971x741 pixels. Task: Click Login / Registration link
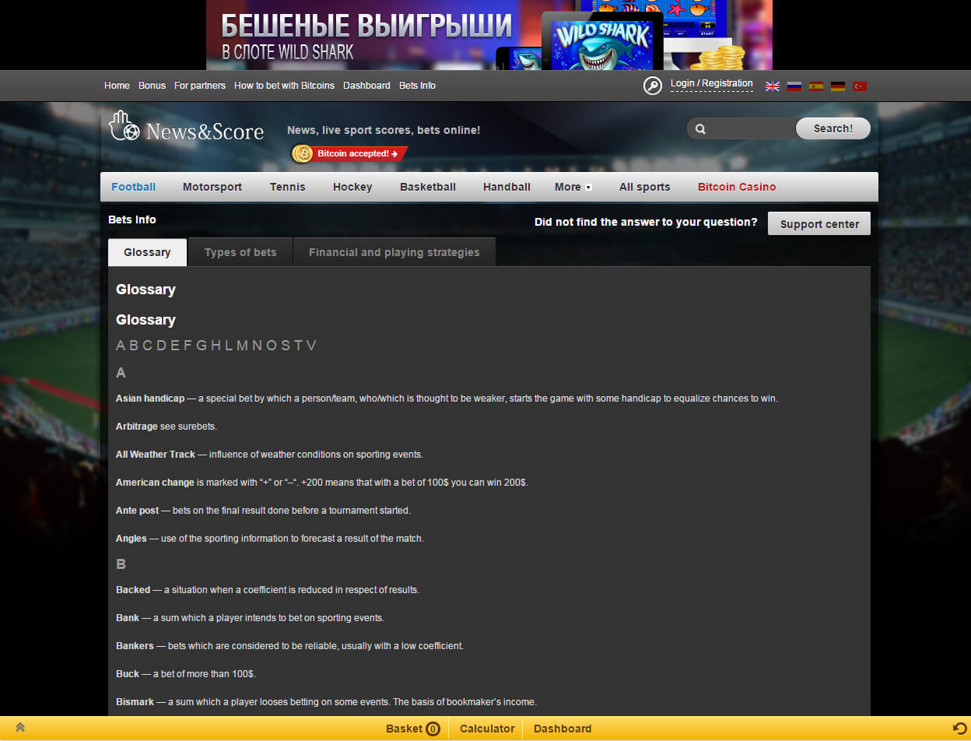coord(712,83)
